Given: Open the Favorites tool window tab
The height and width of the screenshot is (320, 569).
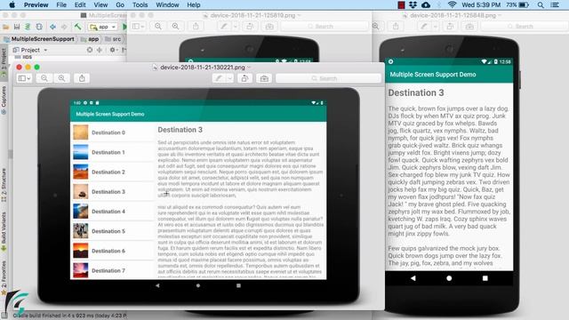Looking at the screenshot, I should pyautogui.click(x=4, y=277).
